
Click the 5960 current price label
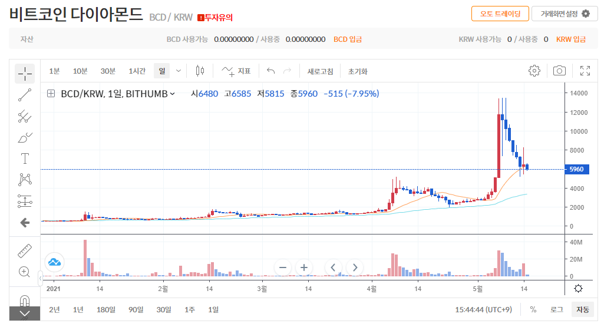coord(576,169)
